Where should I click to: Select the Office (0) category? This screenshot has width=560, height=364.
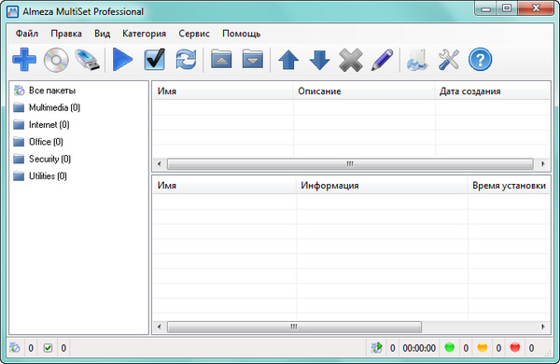click(x=46, y=142)
